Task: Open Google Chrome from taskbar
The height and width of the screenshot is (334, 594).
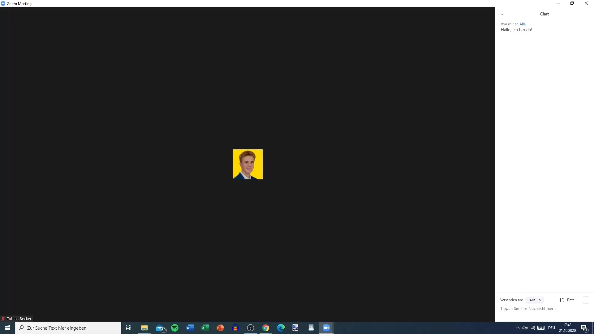Action: point(265,328)
